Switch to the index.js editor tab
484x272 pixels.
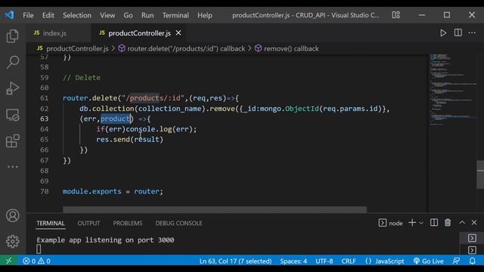pyautogui.click(x=59, y=33)
